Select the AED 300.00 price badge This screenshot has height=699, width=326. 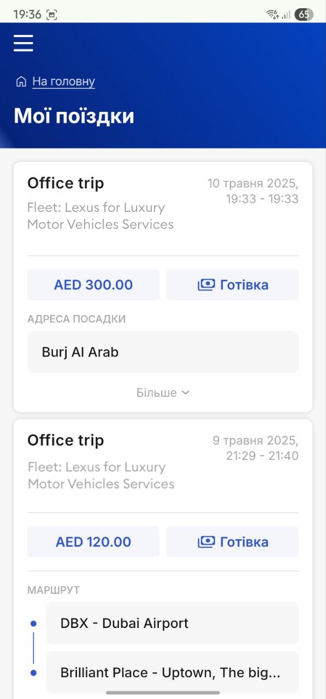coord(93,285)
